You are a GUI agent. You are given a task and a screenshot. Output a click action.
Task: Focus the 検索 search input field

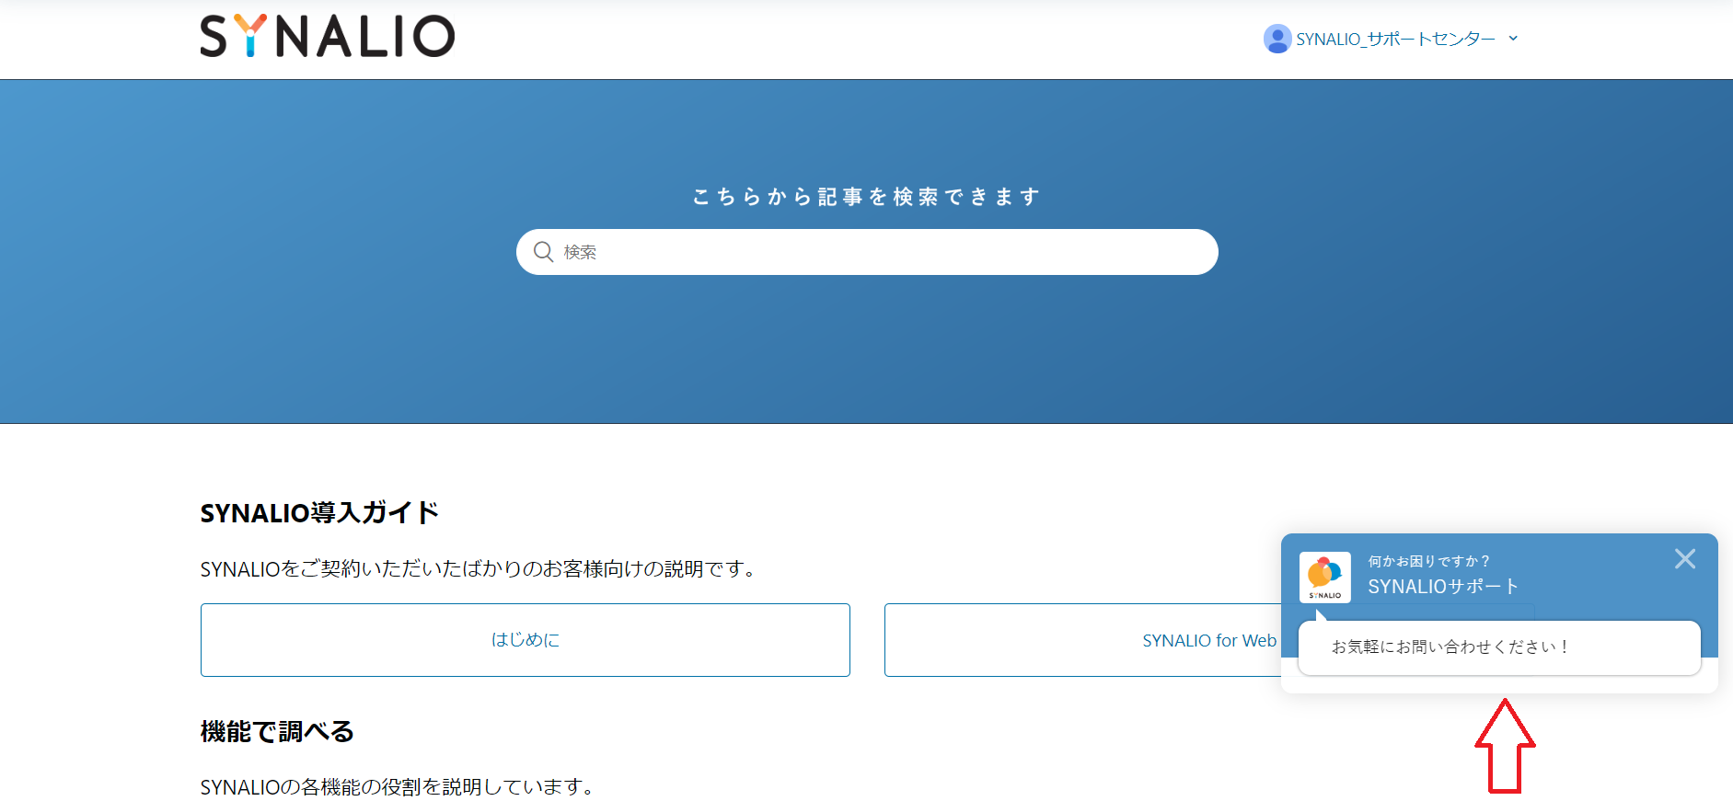click(867, 252)
